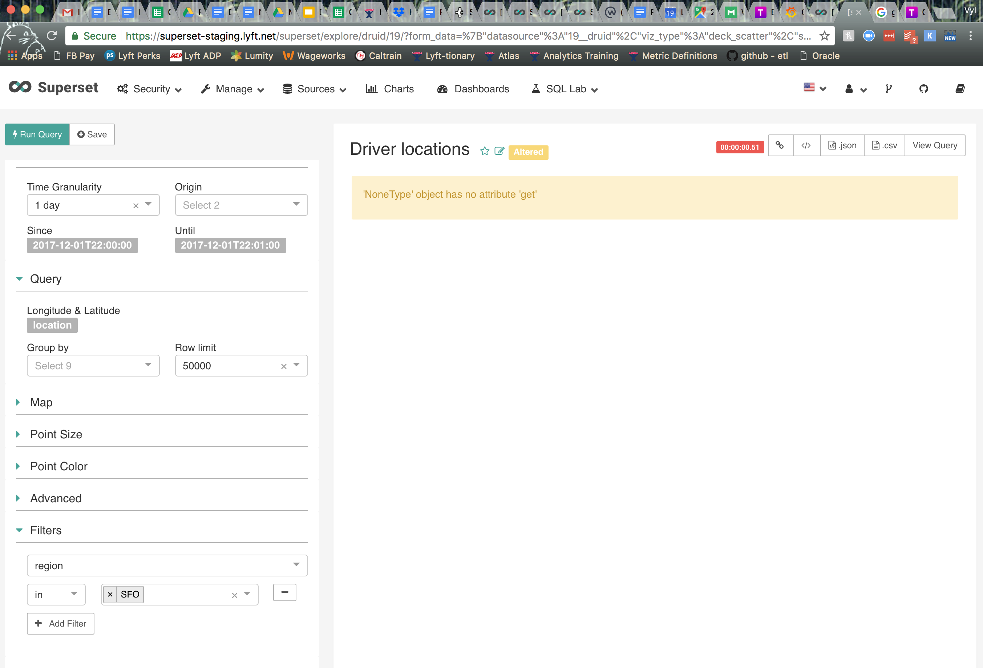
Task: Click the edit chart properties pencil icon
Action: click(x=499, y=151)
